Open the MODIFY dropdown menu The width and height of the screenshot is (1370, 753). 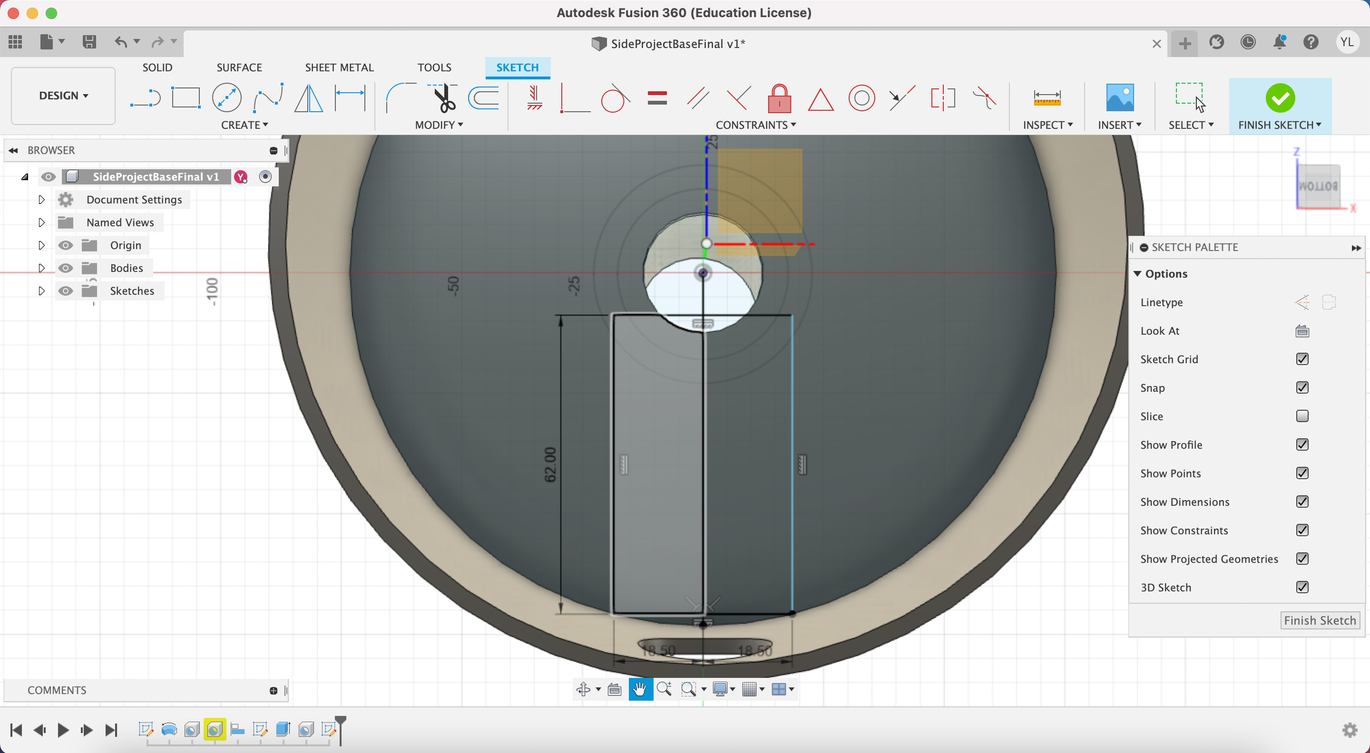pyautogui.click(x=438, y=124)
